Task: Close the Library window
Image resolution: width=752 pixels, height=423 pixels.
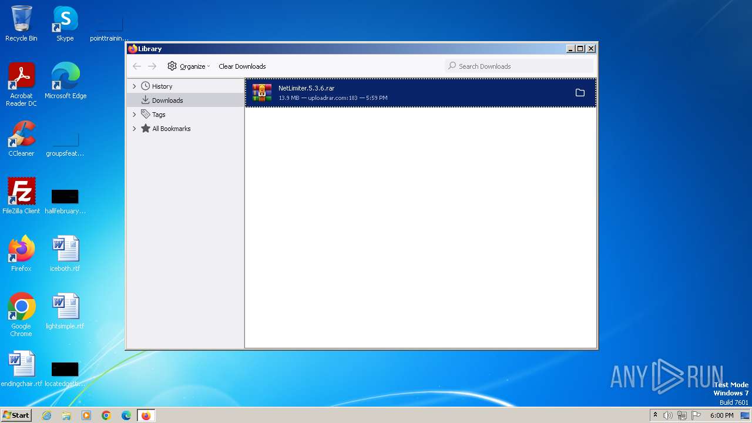Action: coord(591,49)
